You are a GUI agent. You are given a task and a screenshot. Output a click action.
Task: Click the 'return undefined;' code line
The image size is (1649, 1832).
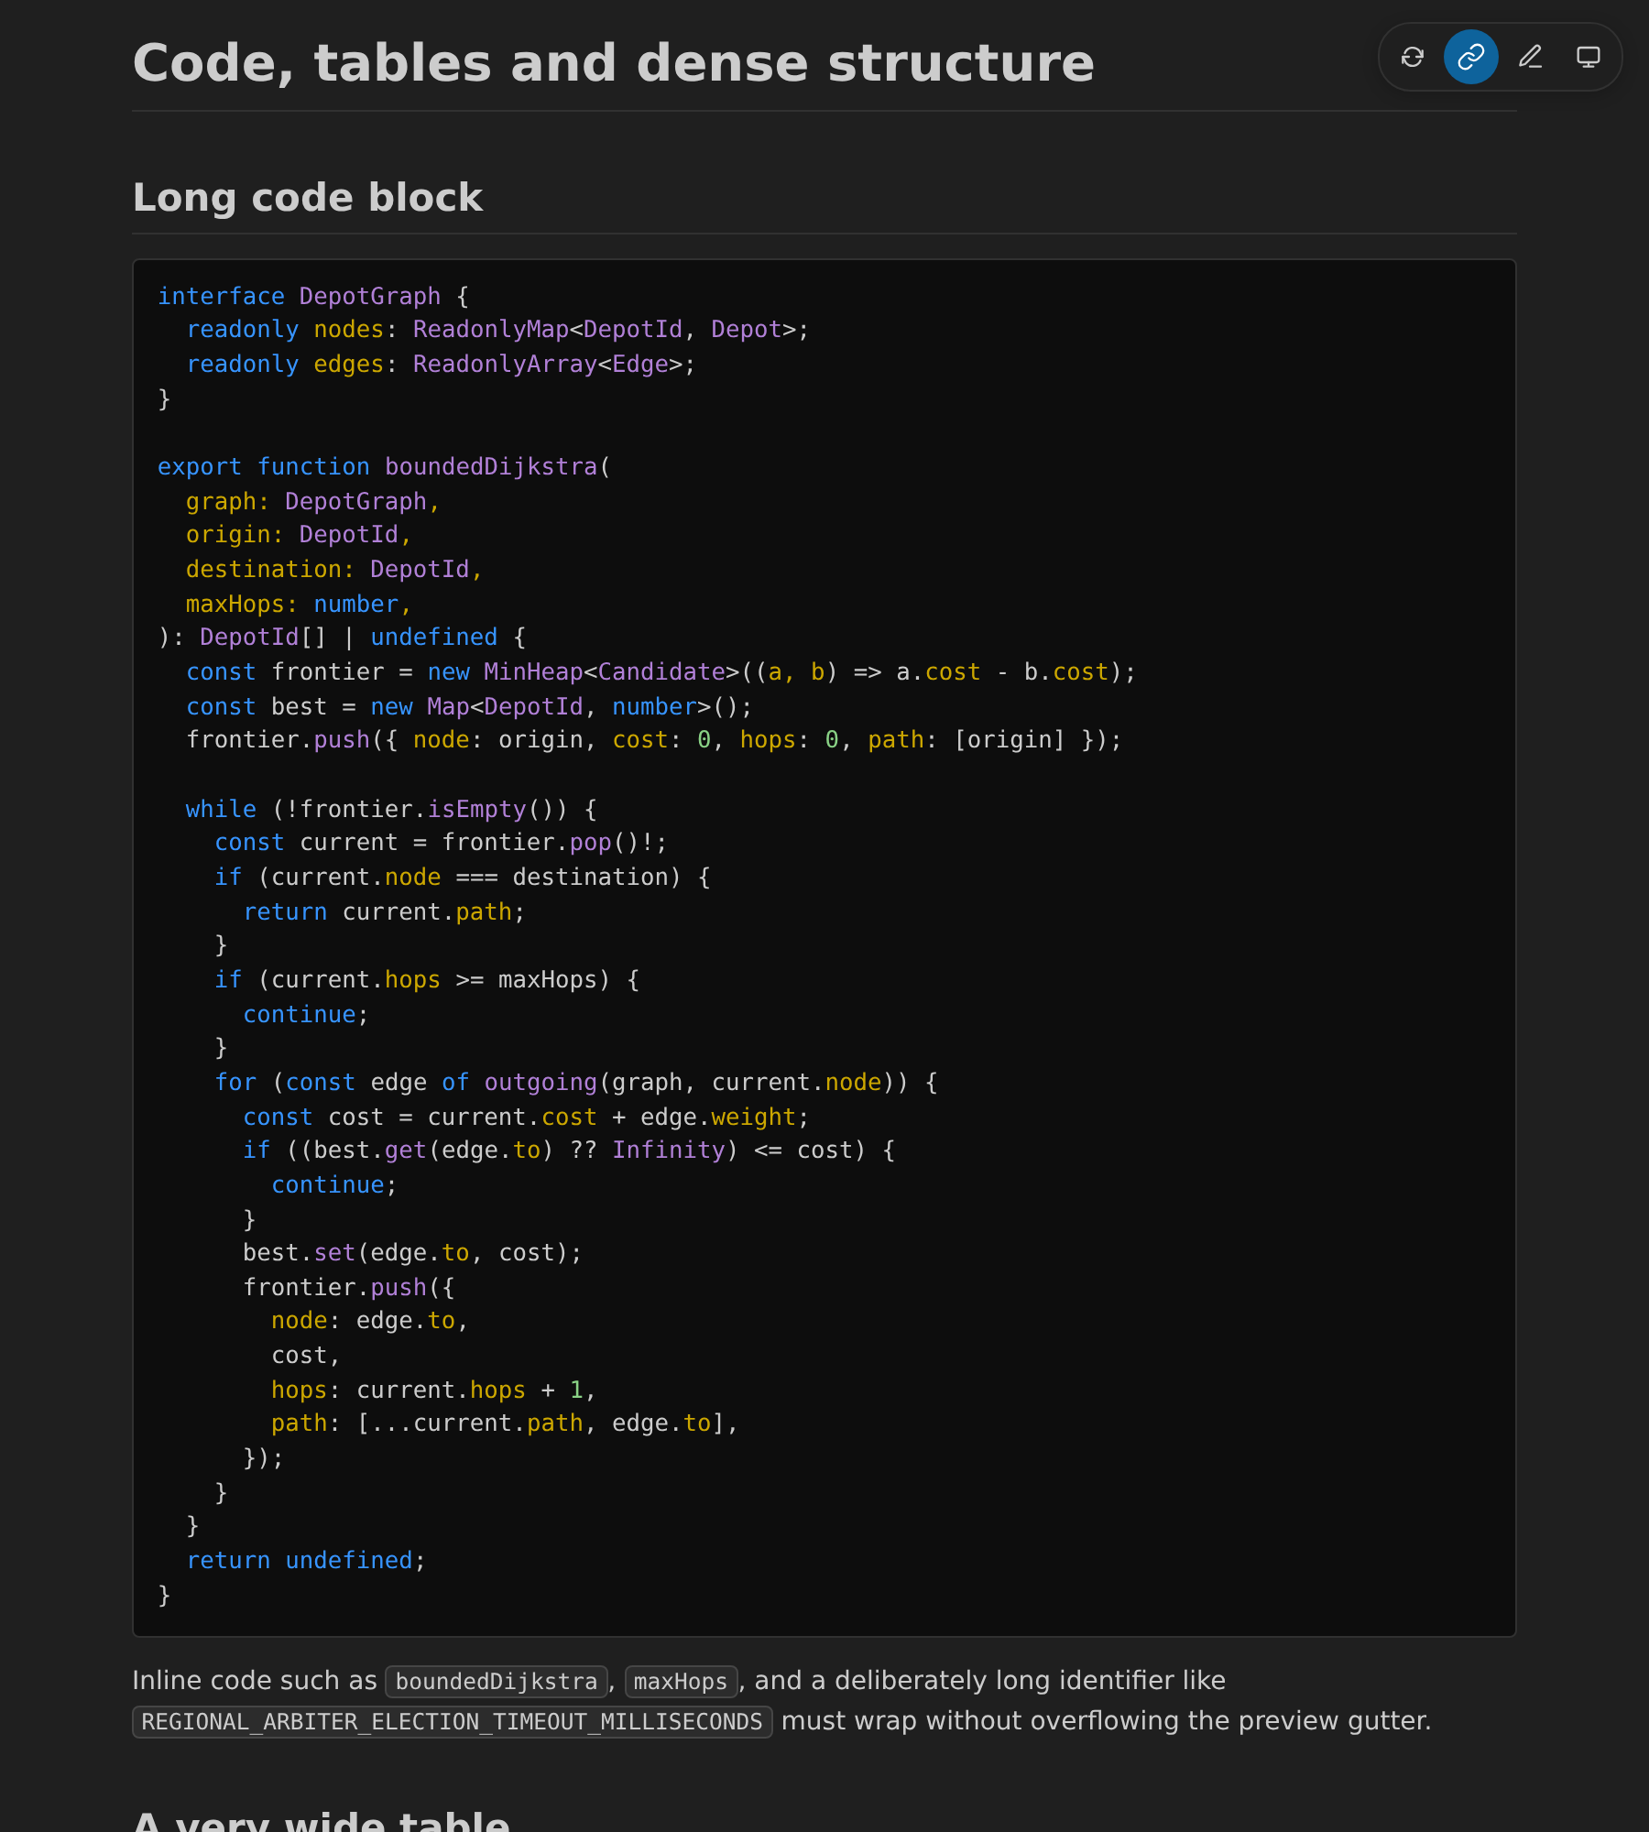306,1561
